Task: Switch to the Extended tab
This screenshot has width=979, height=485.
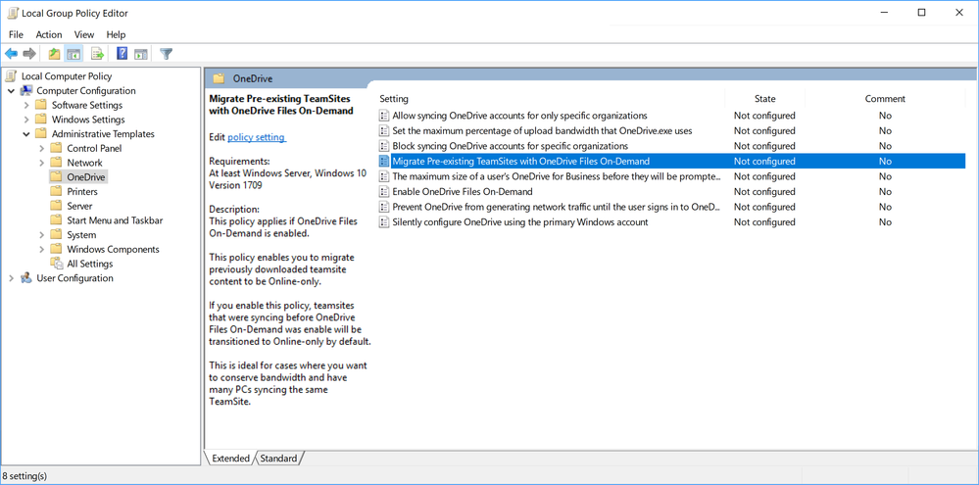Action: coord(230,459)
